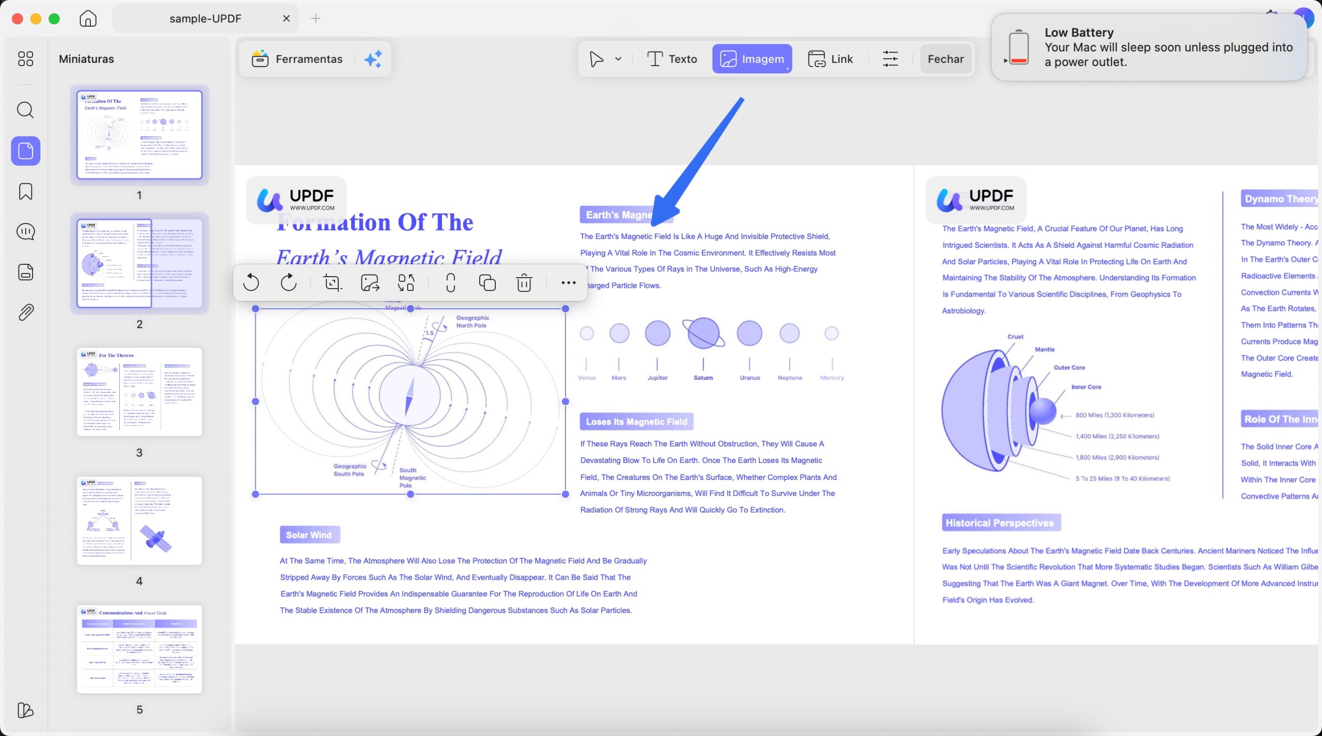The width and height of the screenshot is (1322, 736).
Task: Open the Ferramentas tools menu
Action: (297, 59)
